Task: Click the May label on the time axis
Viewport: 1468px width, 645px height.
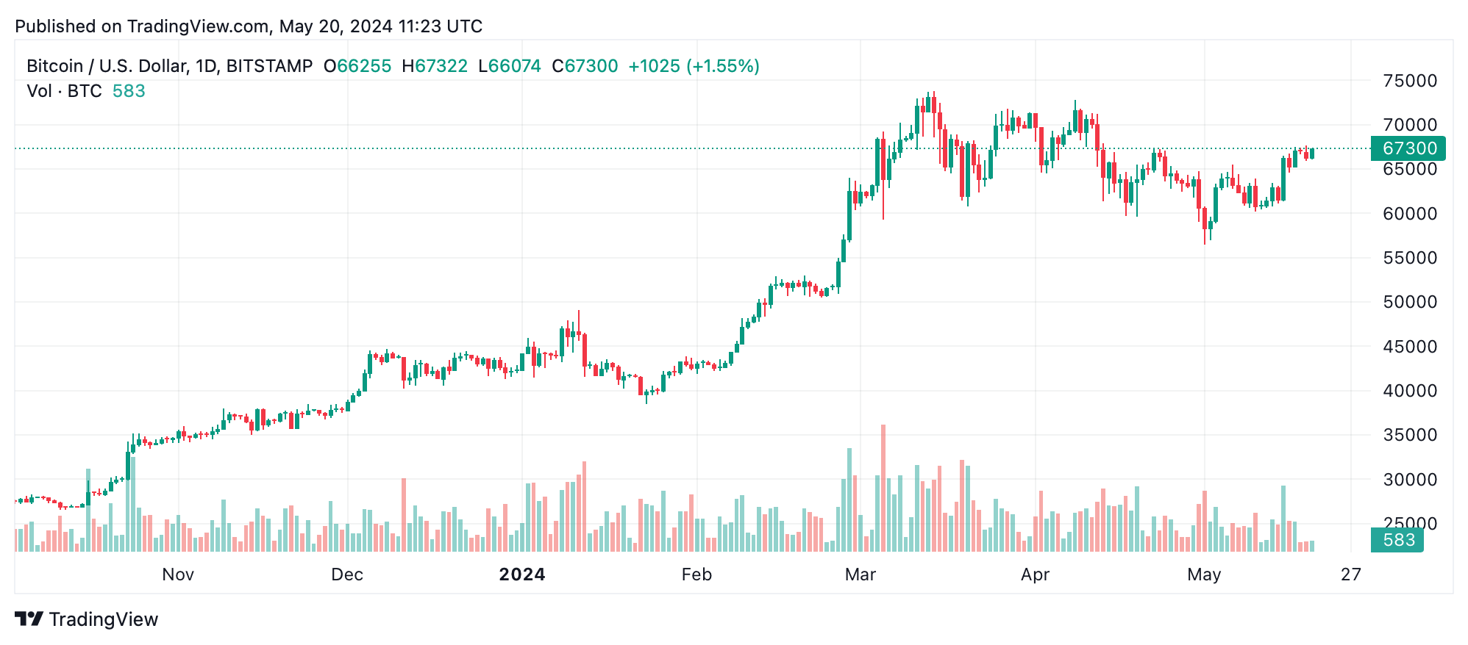Action: click(1204, 574)
